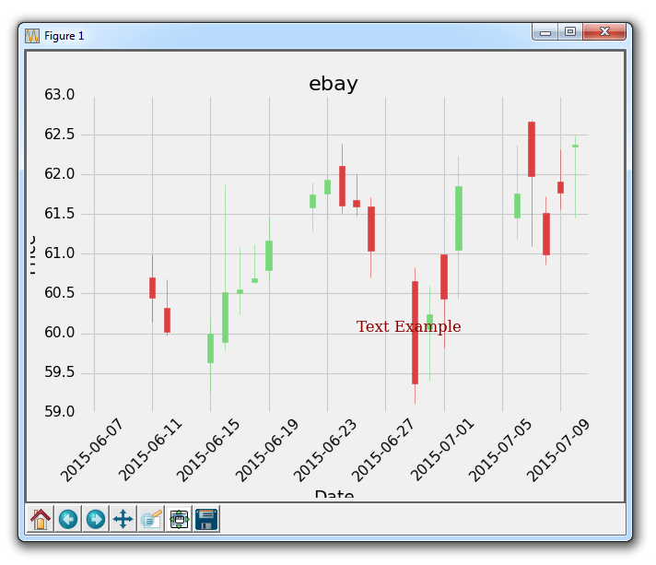The height and width of the screenshot is (565, 656).
Task: Click the 'ebay' chart title
Action: tap(333, 84)
